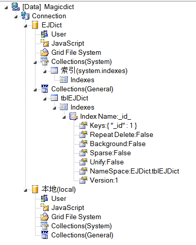The width and height of the screenshot is (196, 245).
Task: Select Collections(General) label under EJDict
Action: coord(82,89)
